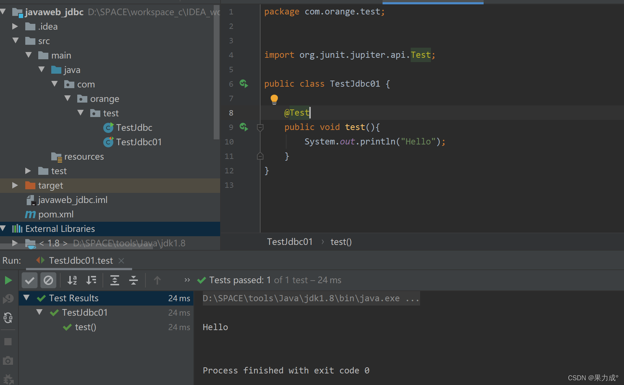This screenshot has width=624, height=385.
Task: Click project tree vertical scrollbar
Action: tap(217, 72)
